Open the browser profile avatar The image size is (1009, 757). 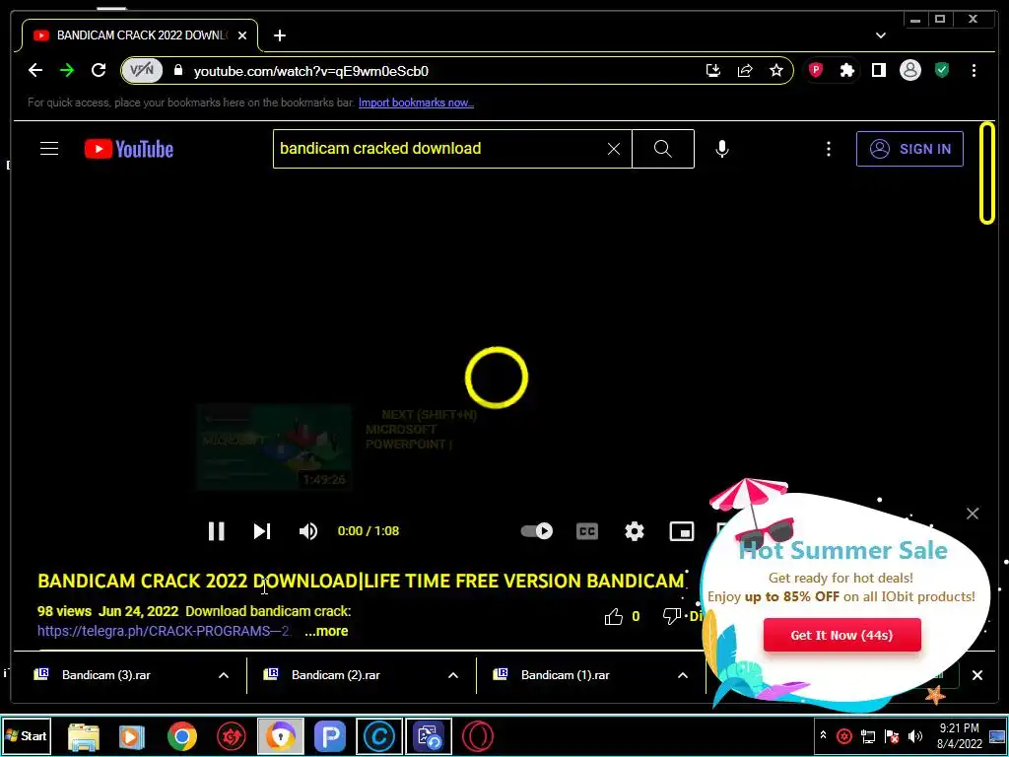click(x=909, y=70)
